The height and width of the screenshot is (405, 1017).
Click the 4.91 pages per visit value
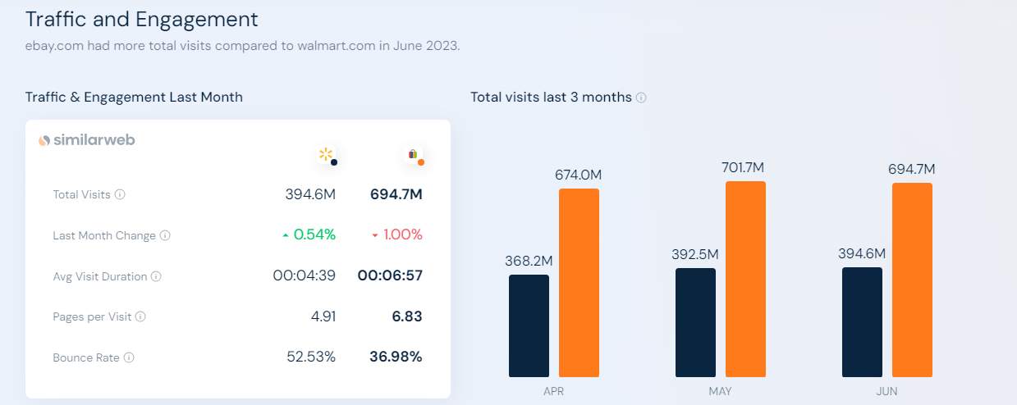tap(323, 316)
